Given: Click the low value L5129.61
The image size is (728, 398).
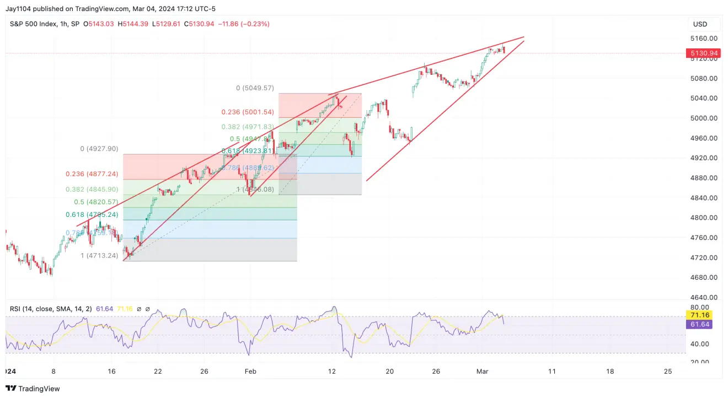Looking at the screenshot, I should [166, 24].
